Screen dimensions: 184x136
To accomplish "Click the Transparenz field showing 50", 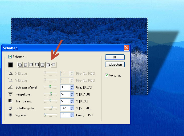I will pyautogui.click(x=65, y=101).
